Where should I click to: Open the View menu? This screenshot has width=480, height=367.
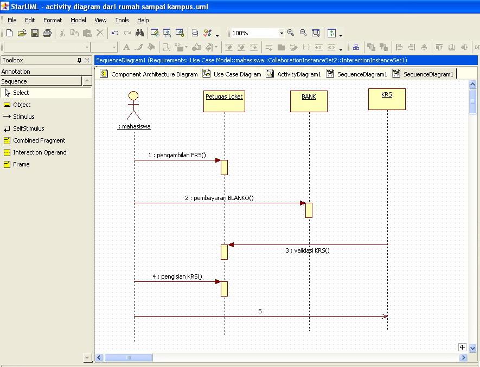click(x=100, y=20)
